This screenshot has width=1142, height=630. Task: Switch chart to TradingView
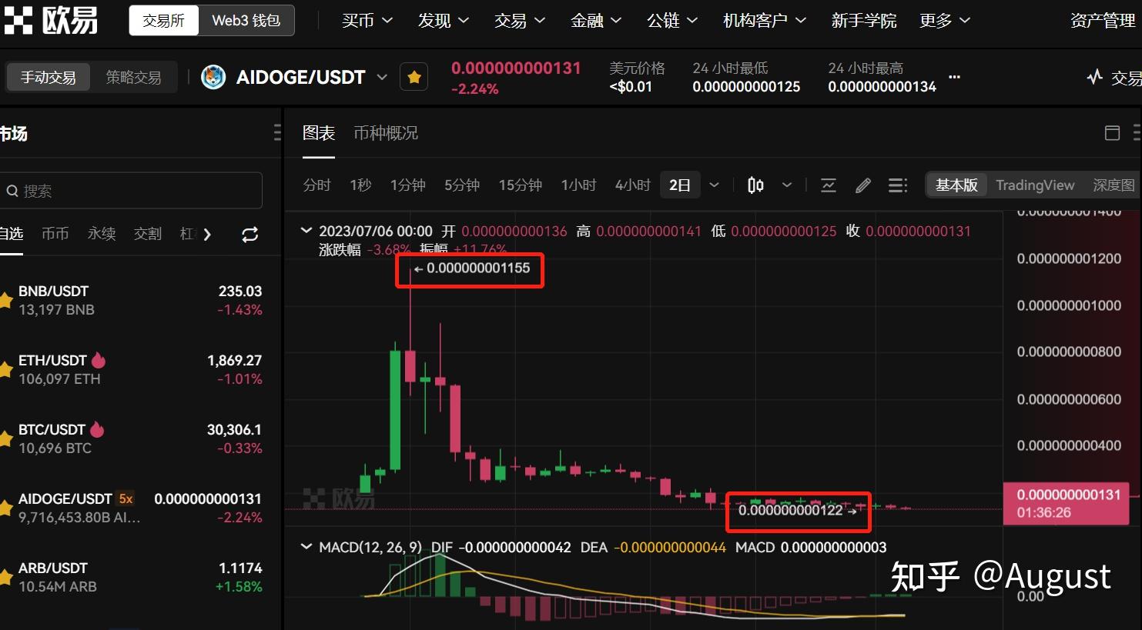[x=1035, y=185]
